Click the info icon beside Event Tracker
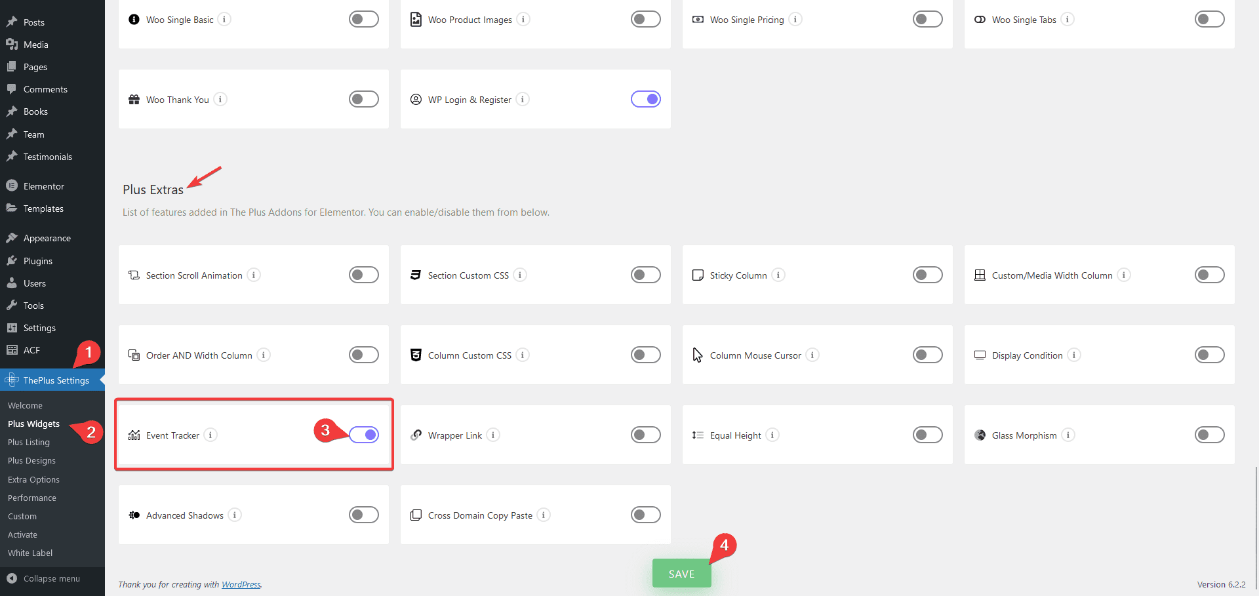Viewport: 1259px width, 596px height. 210,435
